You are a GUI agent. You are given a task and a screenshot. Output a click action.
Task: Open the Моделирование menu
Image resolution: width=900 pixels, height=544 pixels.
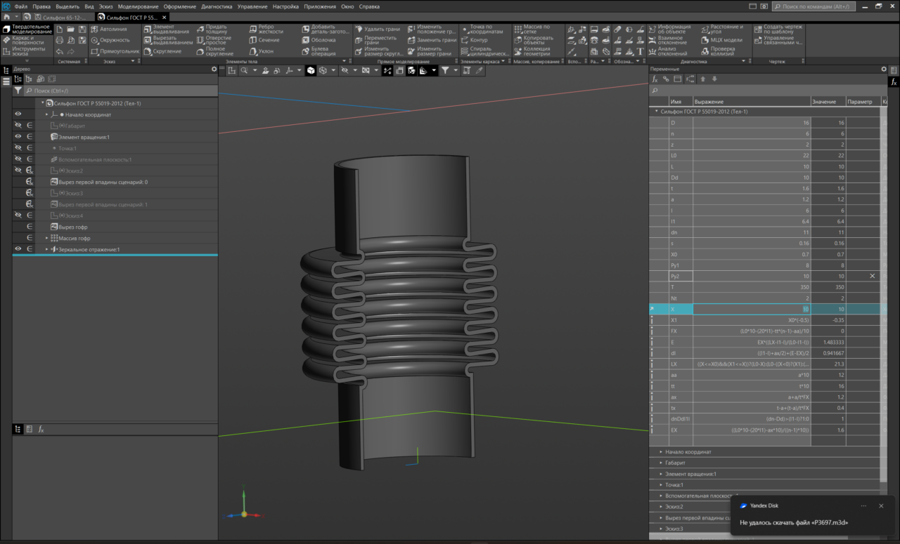click(x=138, y=6)
